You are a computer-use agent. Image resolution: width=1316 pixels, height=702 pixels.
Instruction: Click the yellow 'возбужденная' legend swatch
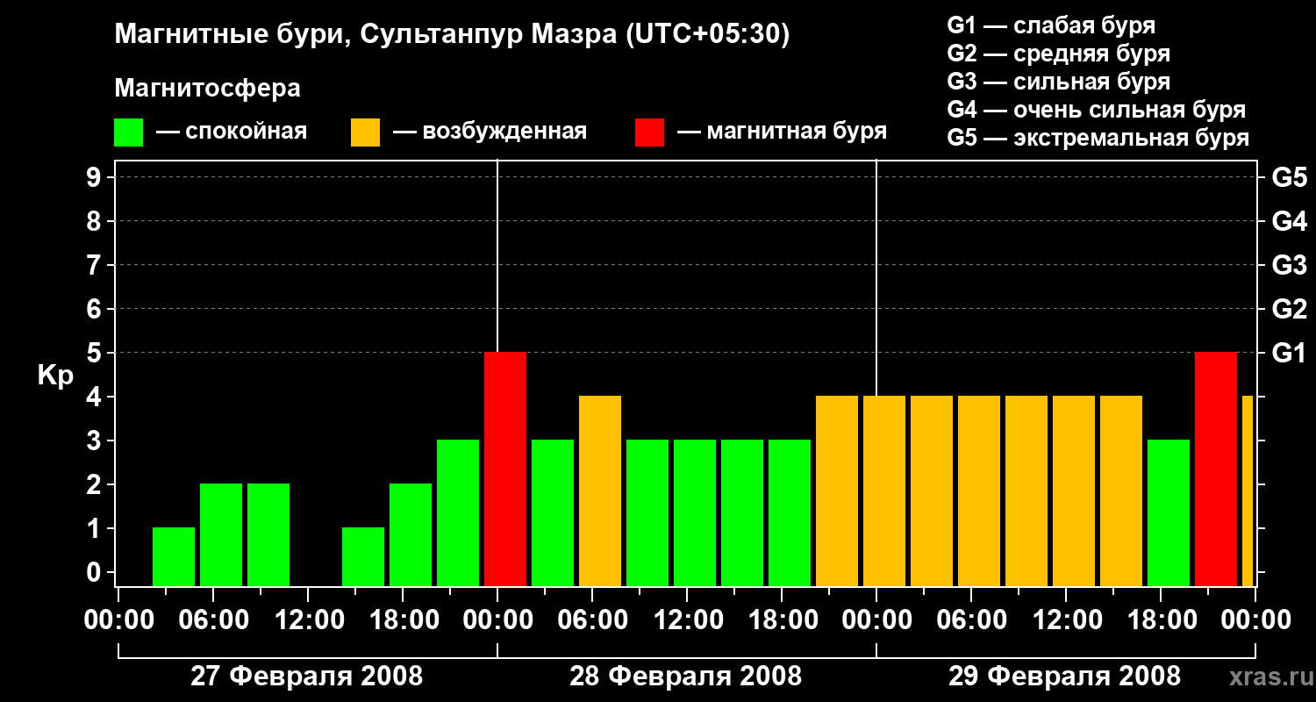tap(365, 133)
